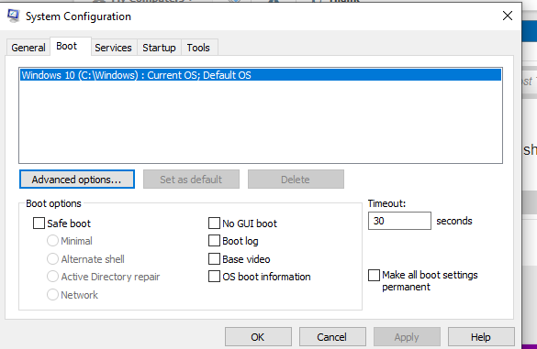The image size is (537, 349).
Task: Open Advanced options dialog
Action: click(x=77, y=180)
